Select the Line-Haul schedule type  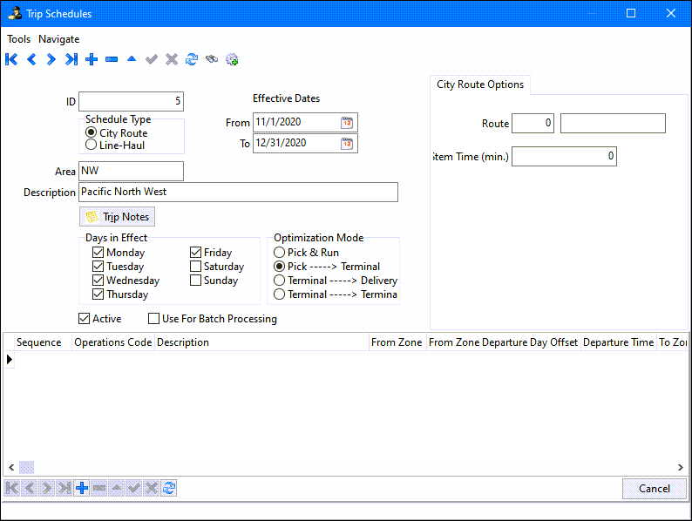coord(92,145)
